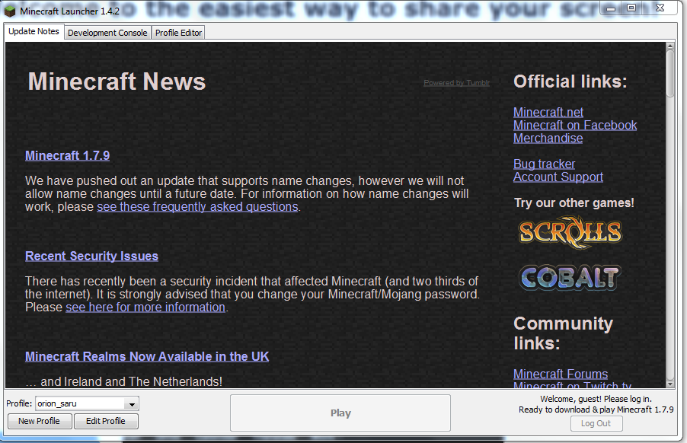Follow the frequently asked questions link
This screenshot has height=443, width=687.
tap(197, 206)
